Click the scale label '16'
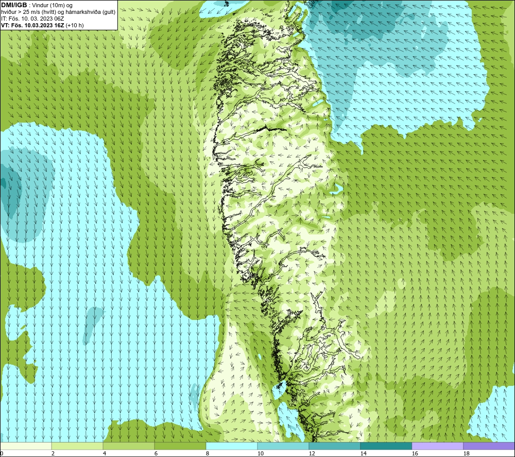This screenshot has height=457, width=515. coord(415,453)
